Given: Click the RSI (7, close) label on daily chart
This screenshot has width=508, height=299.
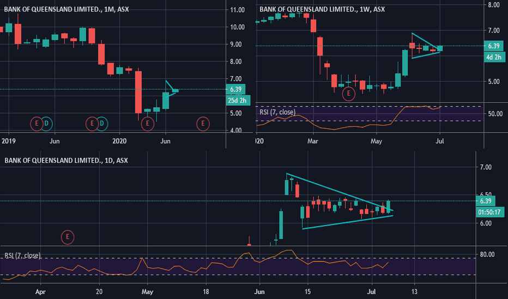Looking at the screenshot, I should [23, 256].
